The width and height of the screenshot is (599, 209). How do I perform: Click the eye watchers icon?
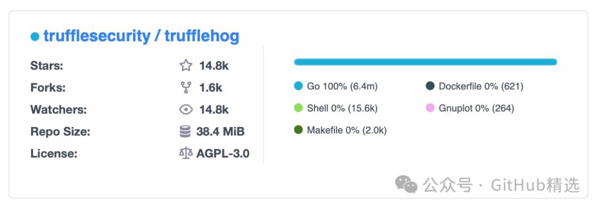pos(186,110)
